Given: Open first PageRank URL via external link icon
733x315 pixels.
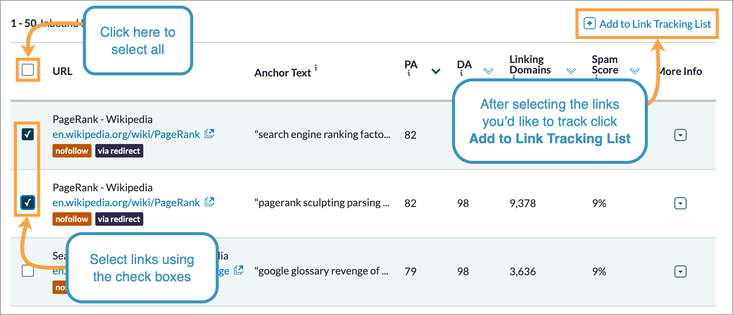Looking at the screenshot, I should click(210, 133).
